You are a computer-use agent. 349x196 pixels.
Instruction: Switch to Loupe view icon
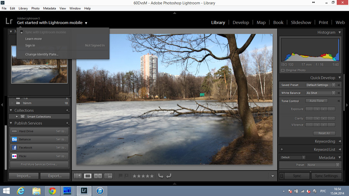coord(88,176)
